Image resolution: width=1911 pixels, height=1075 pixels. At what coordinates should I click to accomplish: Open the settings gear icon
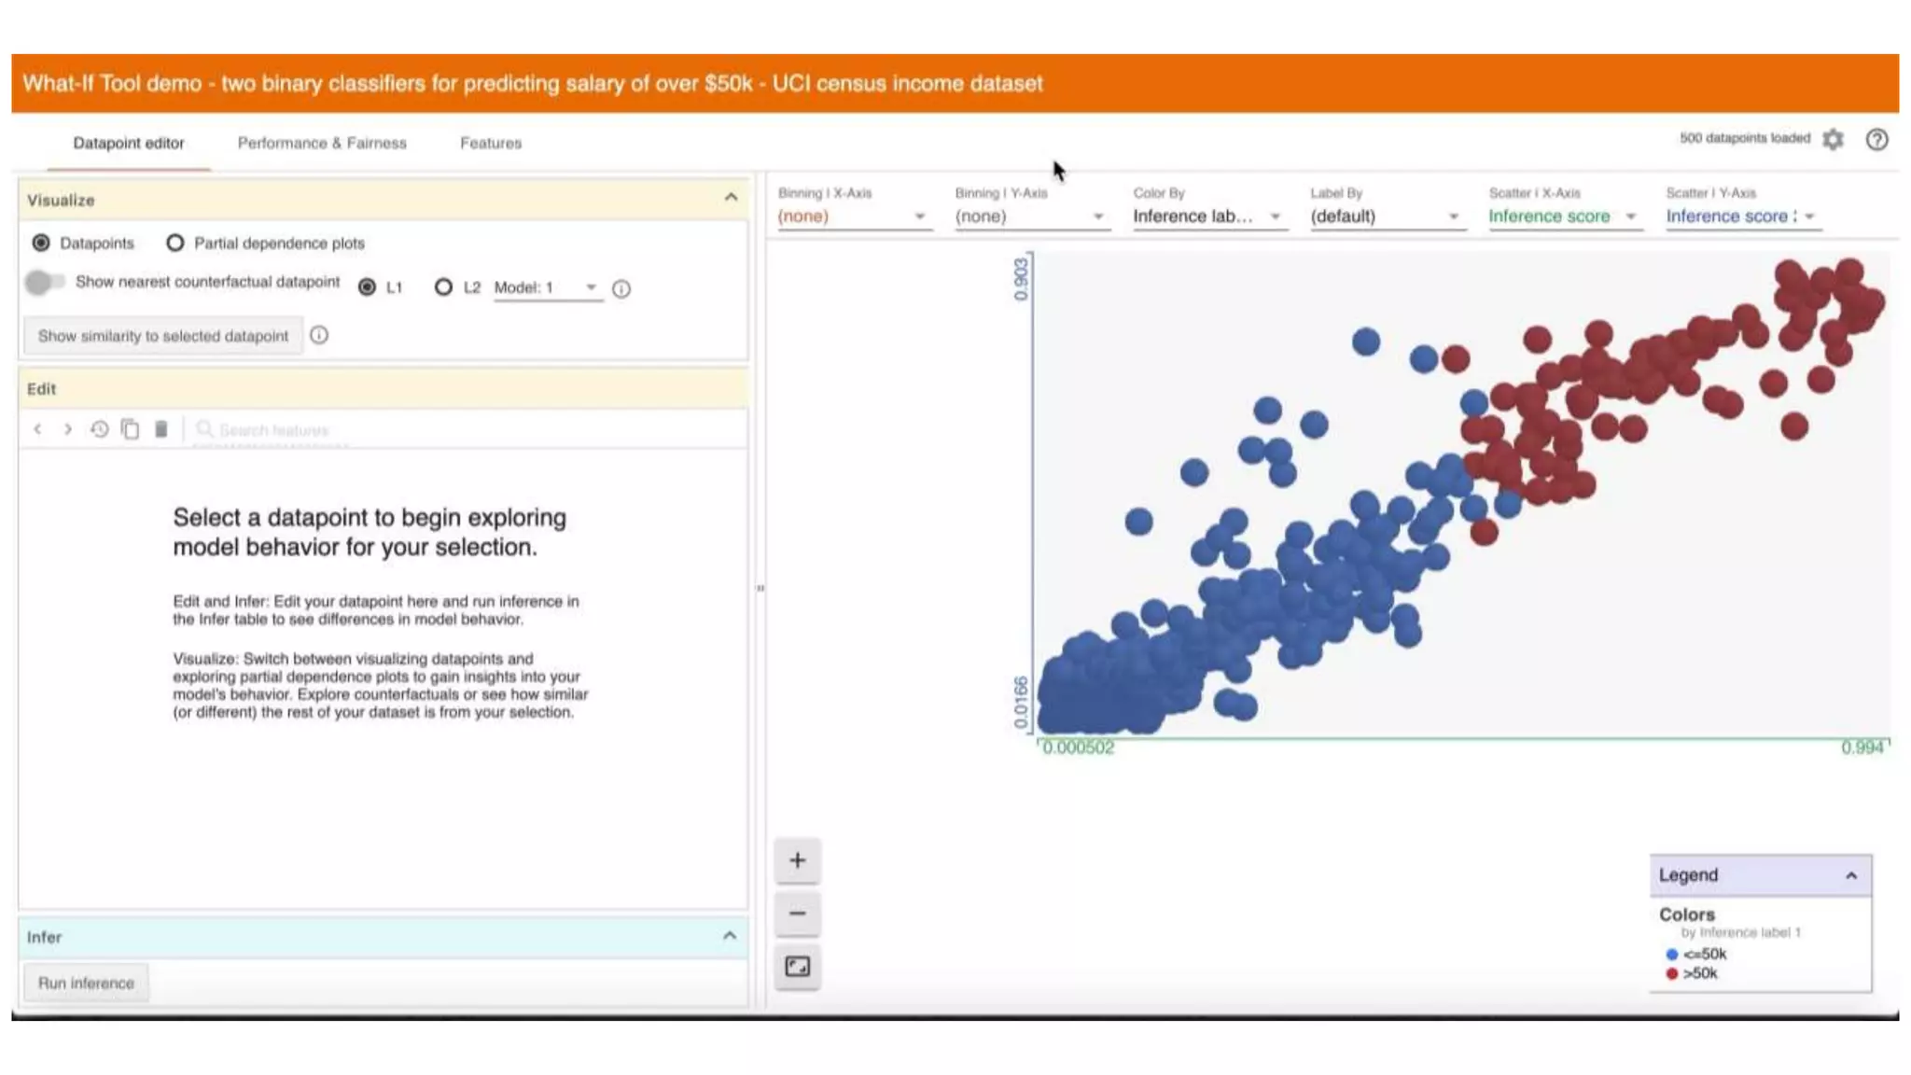1833,139
